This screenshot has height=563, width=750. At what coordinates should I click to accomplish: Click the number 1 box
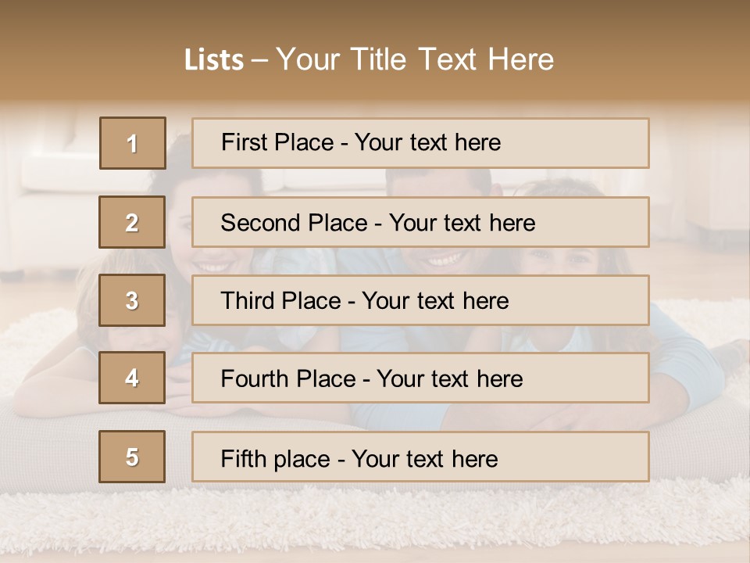pos(133,143)
